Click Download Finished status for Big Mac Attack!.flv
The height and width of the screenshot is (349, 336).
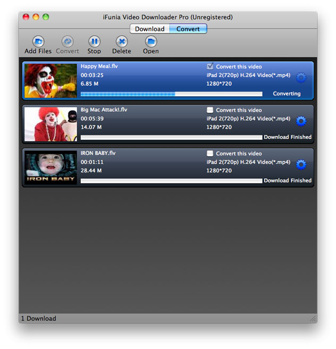click(x=288, y=137)
